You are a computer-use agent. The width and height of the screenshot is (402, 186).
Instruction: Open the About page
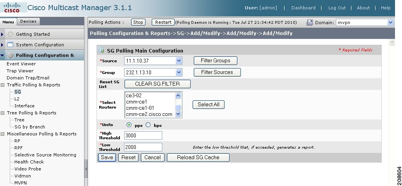click(363, 8)
